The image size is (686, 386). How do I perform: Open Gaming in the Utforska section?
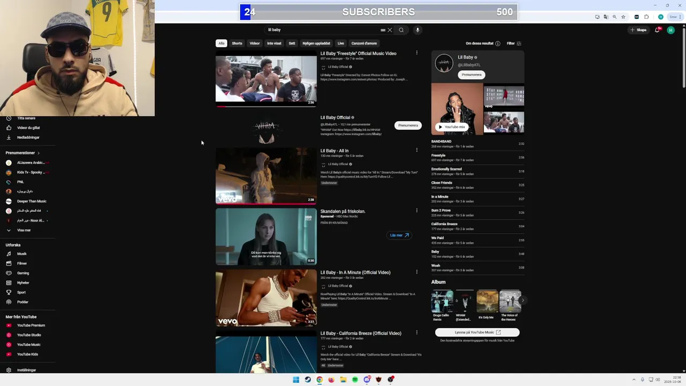click(x=23, y=273)
